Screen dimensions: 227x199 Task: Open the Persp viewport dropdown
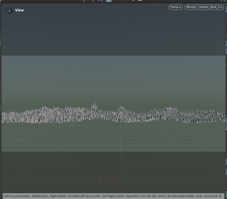tap(175, 7)
